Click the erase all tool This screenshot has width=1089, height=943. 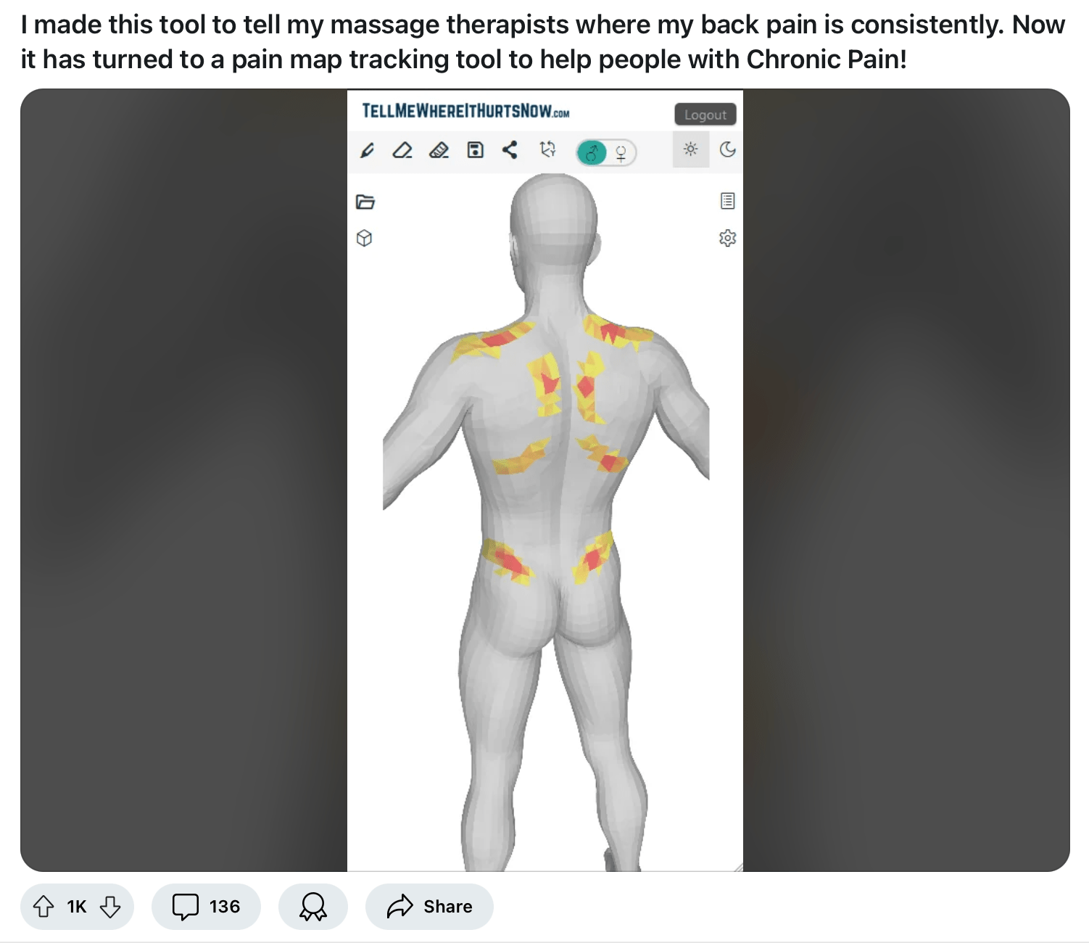[x=439, y=150]
